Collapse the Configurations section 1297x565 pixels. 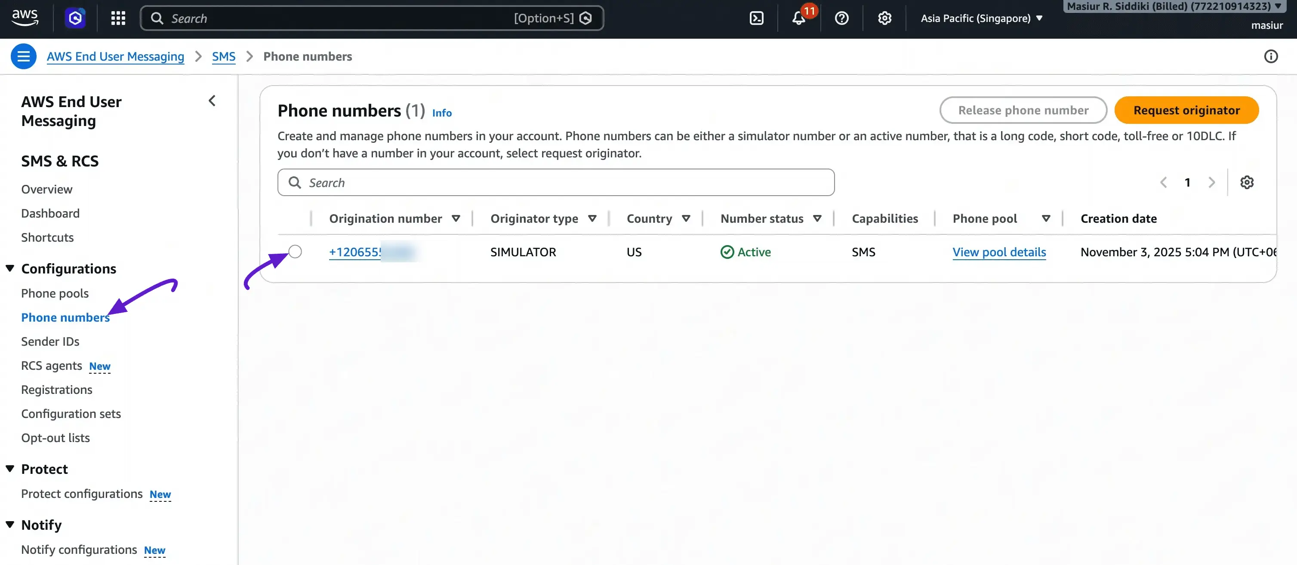tap(9, 269)
